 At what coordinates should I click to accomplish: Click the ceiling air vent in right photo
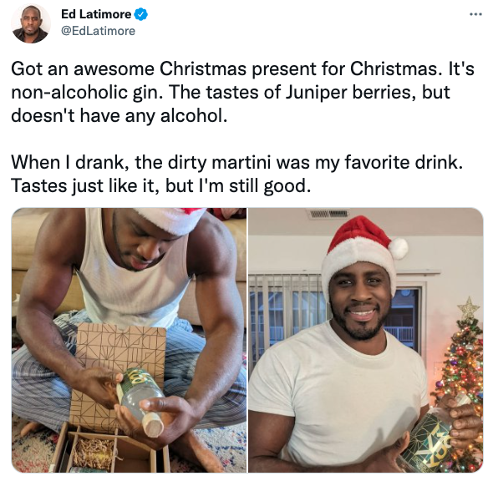click(328, 214)
